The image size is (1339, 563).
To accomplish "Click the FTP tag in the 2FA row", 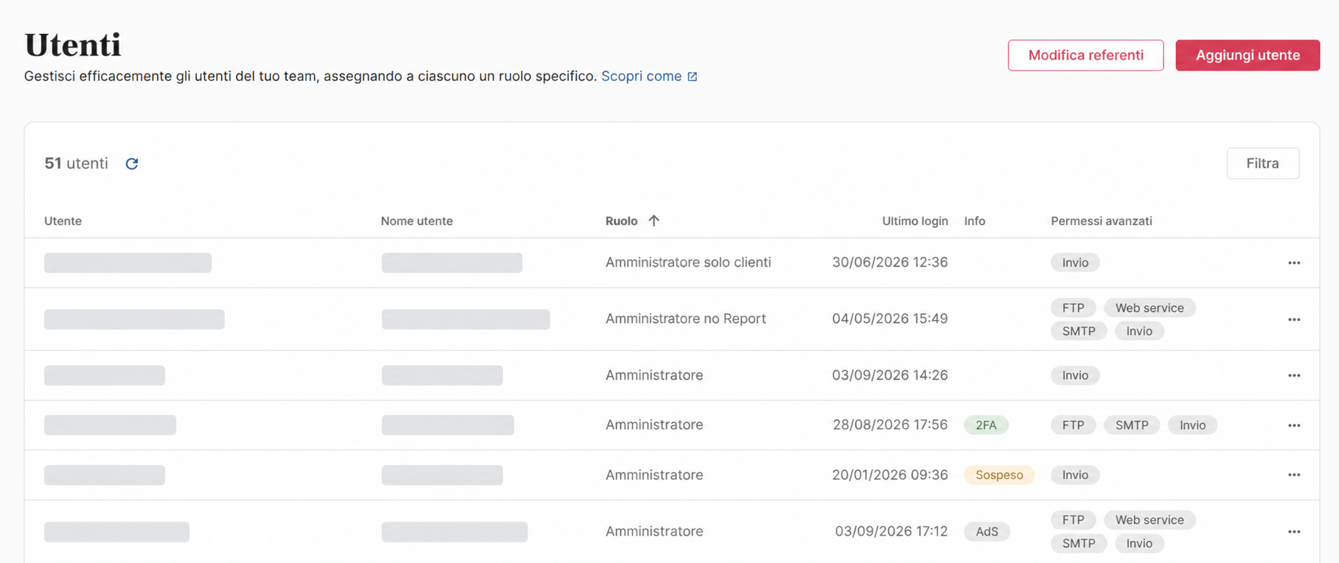I will point(1073,425).
